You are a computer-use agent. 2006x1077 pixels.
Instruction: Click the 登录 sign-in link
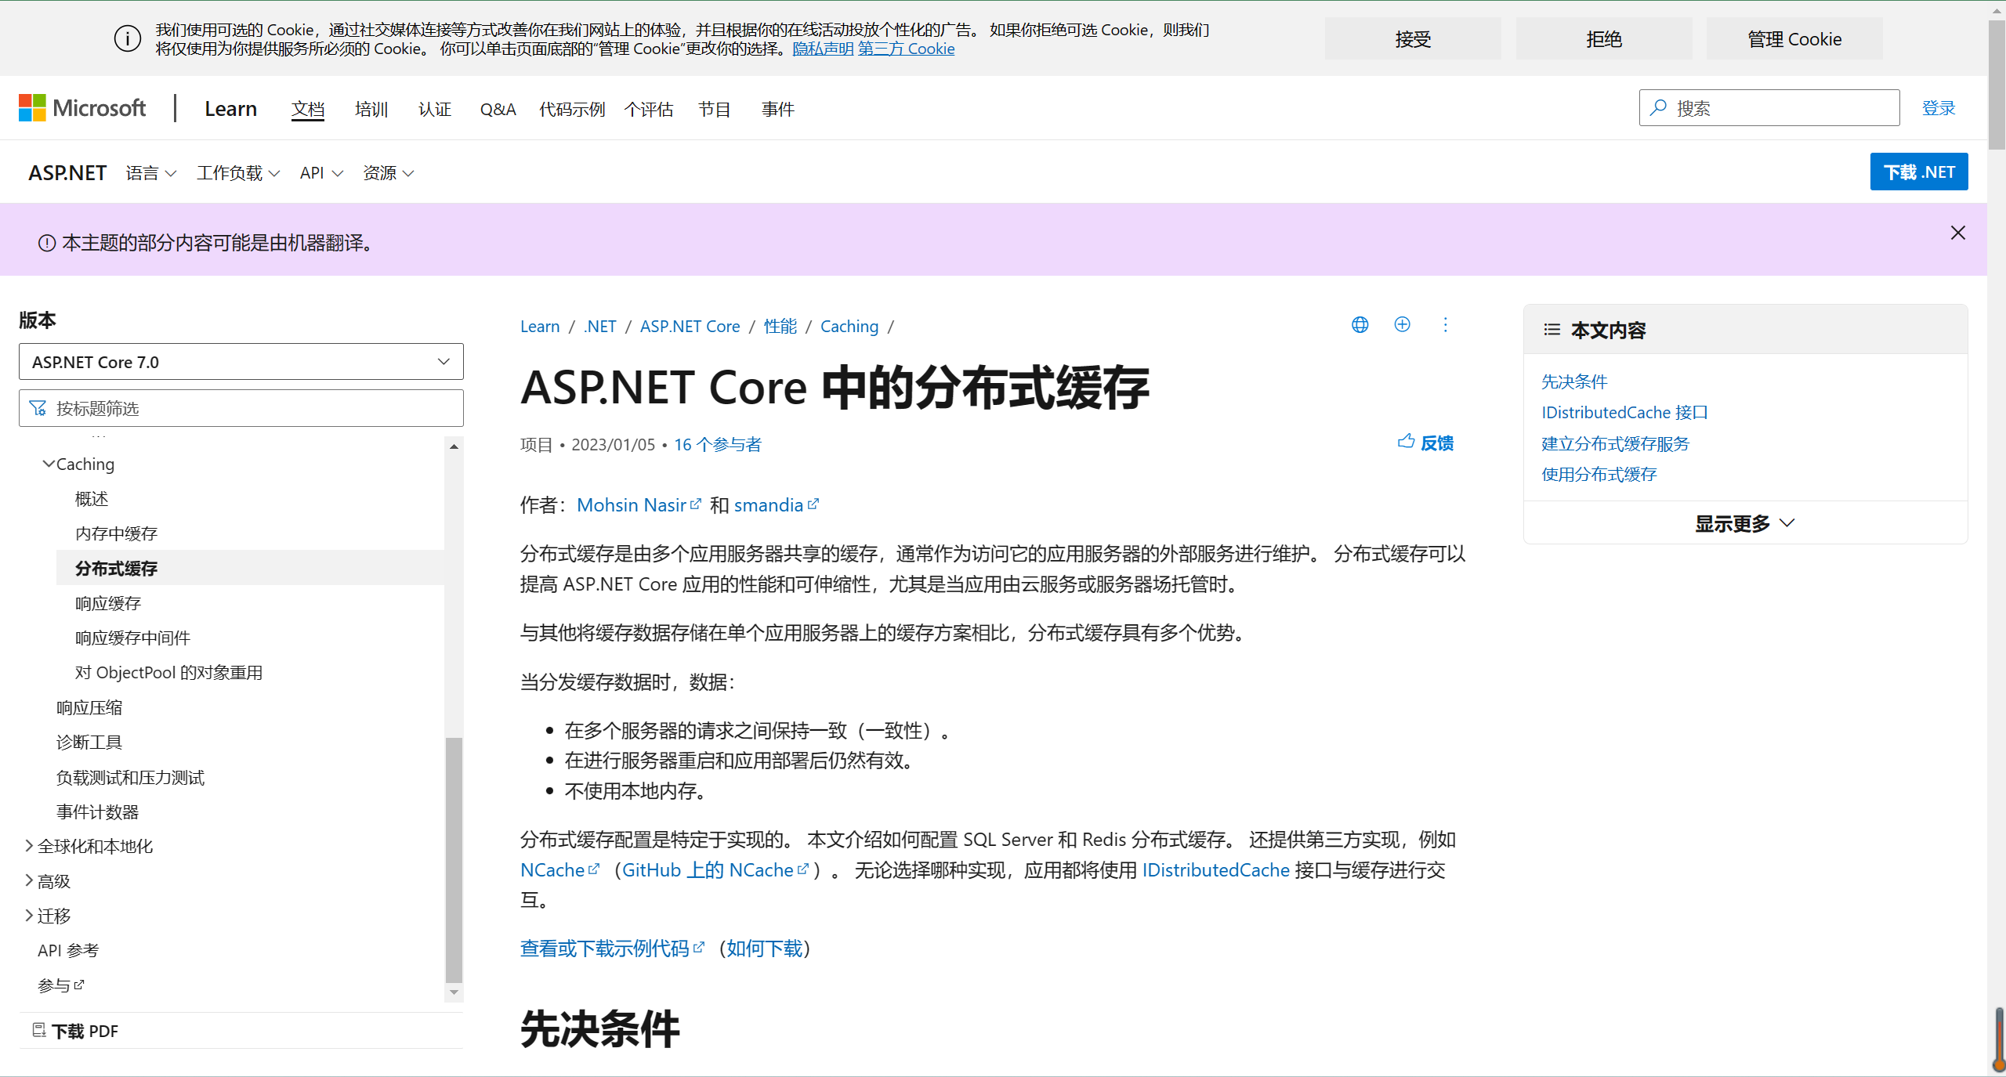1939,108
